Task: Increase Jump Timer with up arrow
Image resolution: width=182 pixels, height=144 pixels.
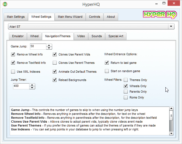Action: (32, 85)
